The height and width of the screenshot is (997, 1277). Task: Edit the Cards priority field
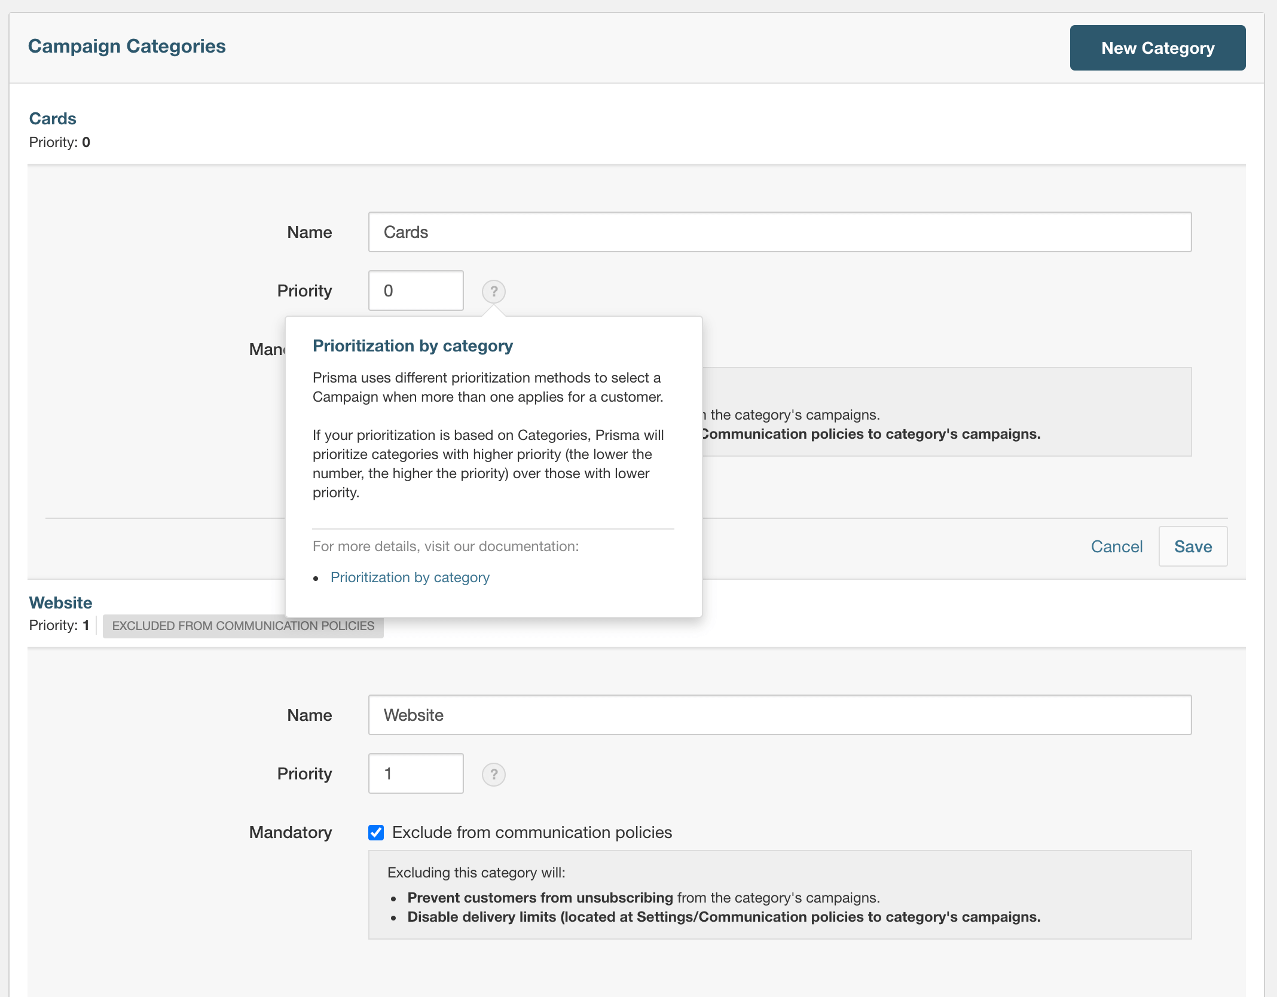click(x=416, y=290)
